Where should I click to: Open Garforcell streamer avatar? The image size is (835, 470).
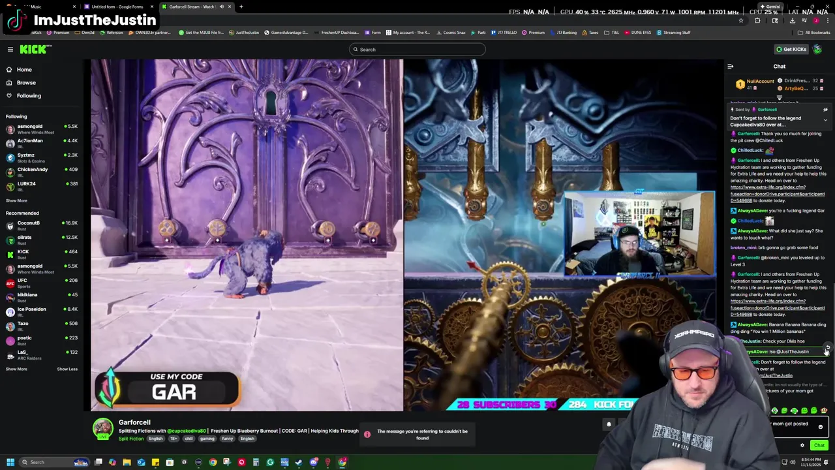102,429
